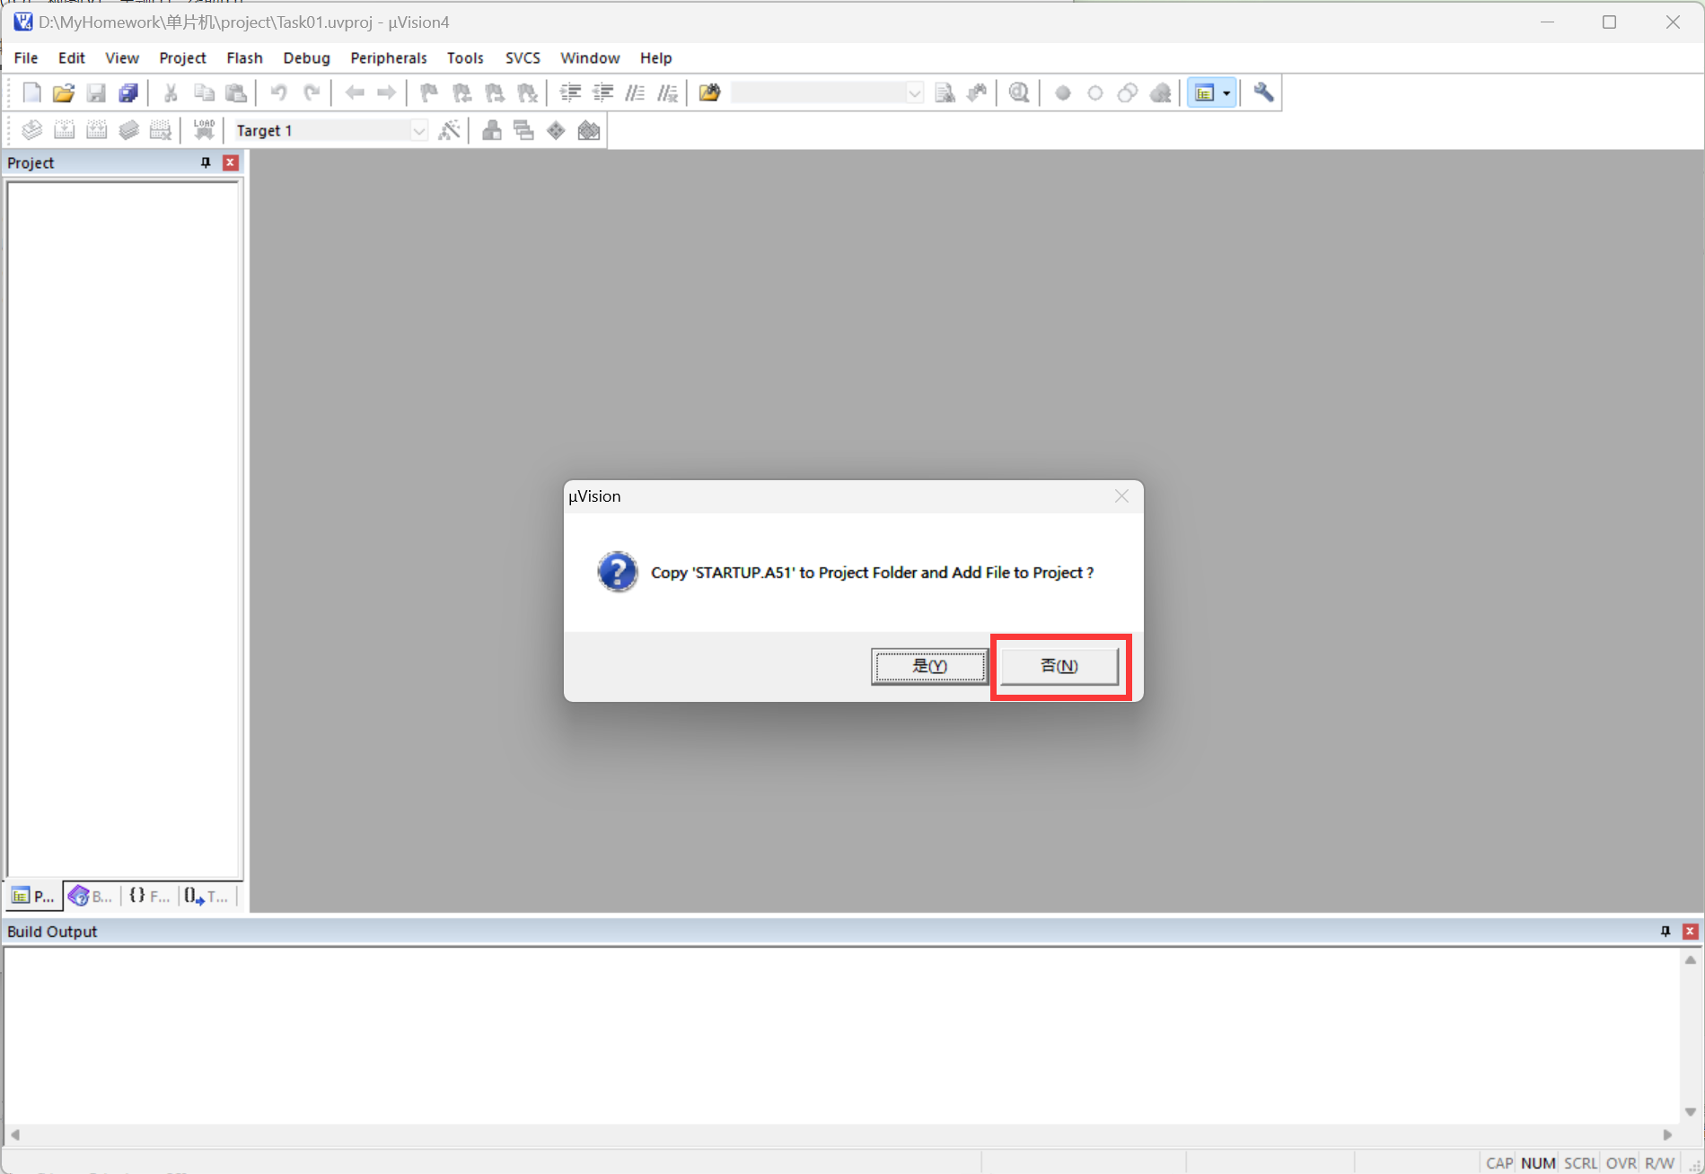The image size is (1705, 1174).
Task: Expand the Target 1 dropdown
Action: click(418, 131)
